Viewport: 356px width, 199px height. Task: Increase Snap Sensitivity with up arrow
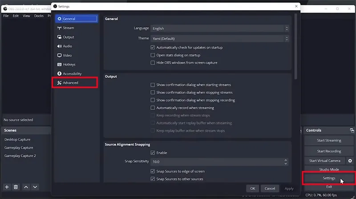pyautogui.click(x=286, y=160)
